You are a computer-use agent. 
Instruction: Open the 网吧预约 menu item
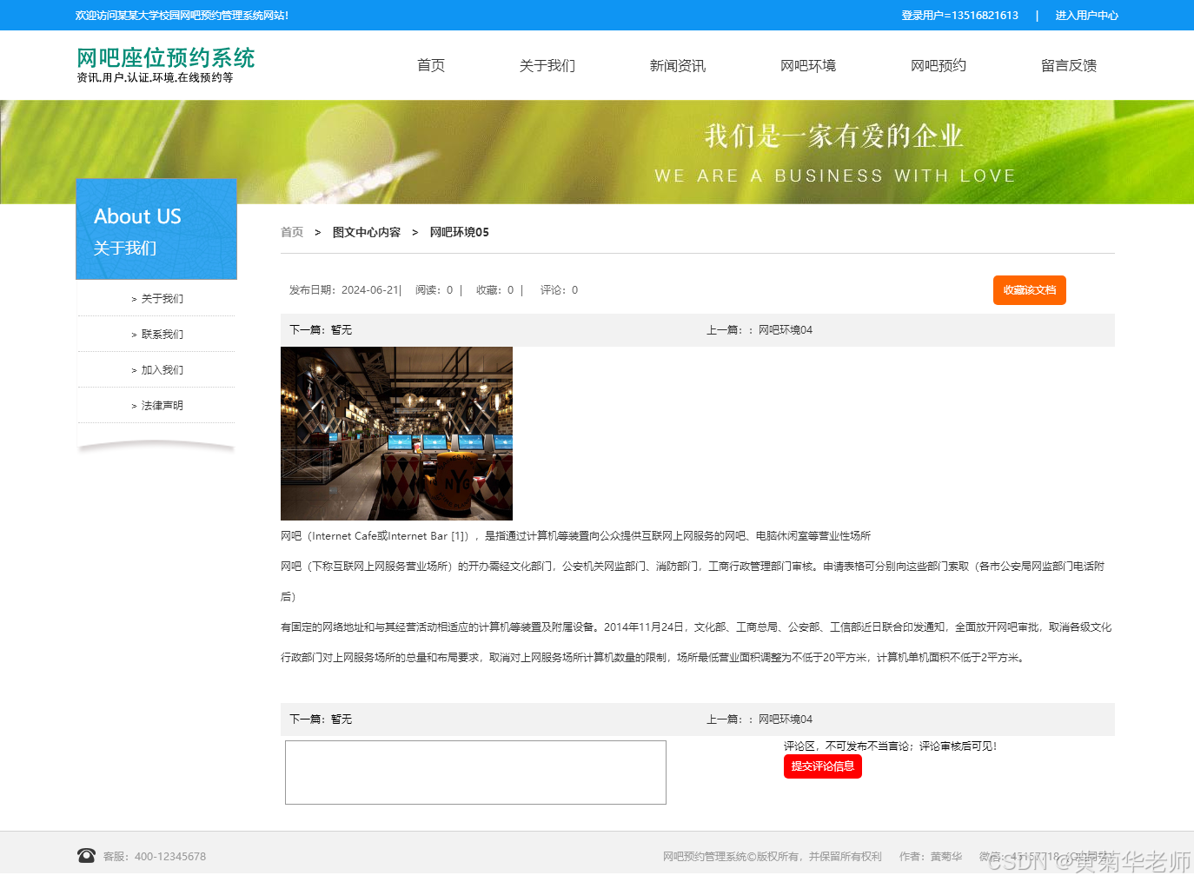coord(938,65)
